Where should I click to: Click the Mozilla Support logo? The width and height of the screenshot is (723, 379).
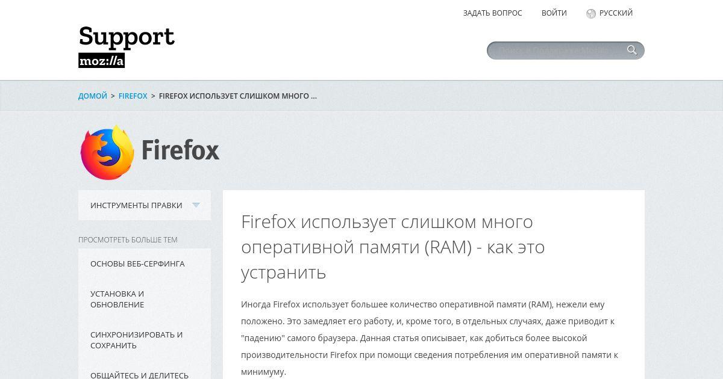pyautogui.click(x=127, y=47)
